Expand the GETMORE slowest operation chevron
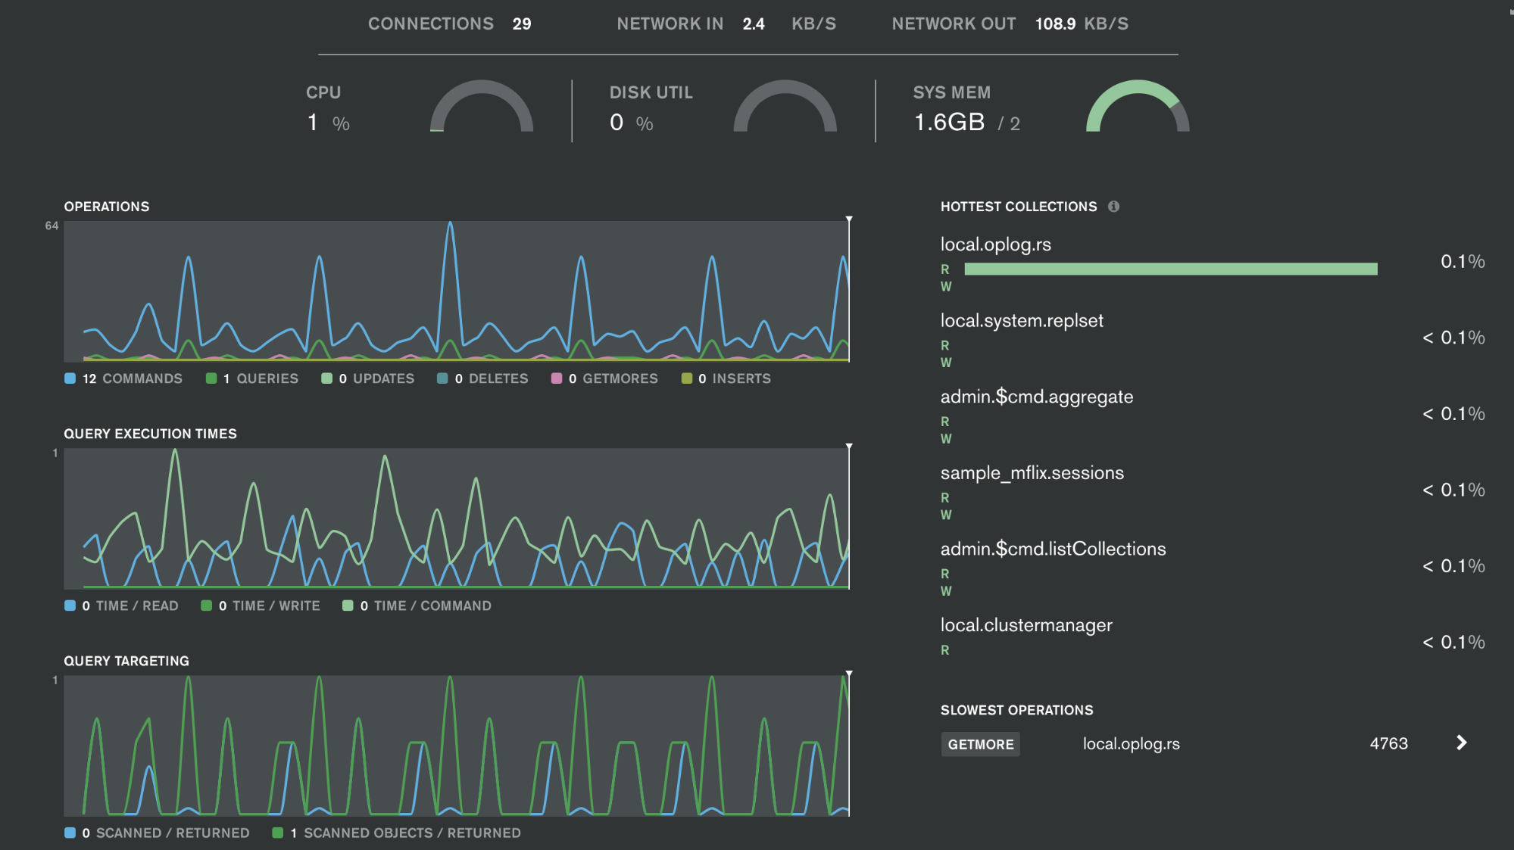This screenshot has width=1514, height=850. click(x=1462, y=743)
